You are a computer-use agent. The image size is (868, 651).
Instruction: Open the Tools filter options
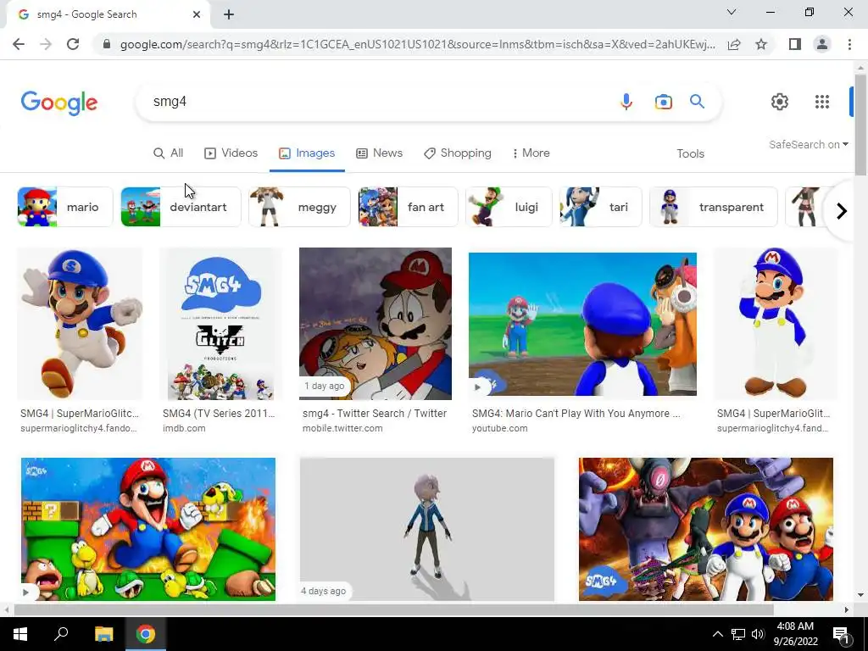pyautogui.click(x=690, y=154)
